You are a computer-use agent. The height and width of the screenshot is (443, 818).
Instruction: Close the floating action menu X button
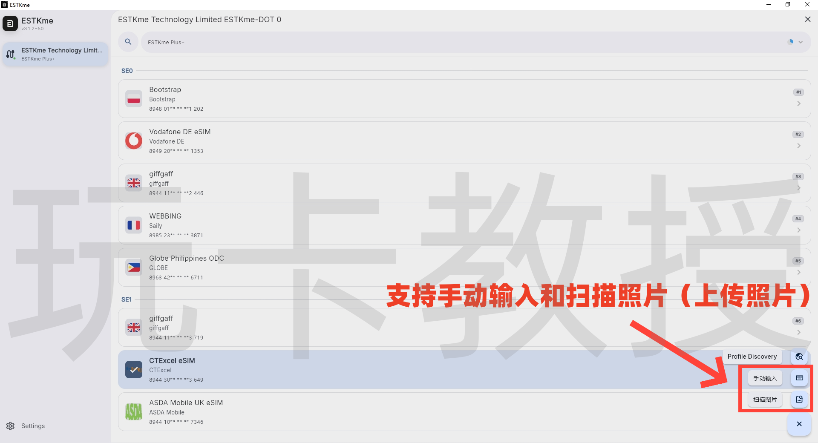(x=799, y=424)
